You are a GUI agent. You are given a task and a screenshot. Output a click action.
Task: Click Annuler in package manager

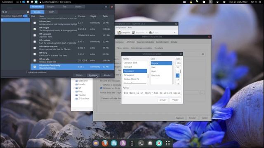point(107,75)
